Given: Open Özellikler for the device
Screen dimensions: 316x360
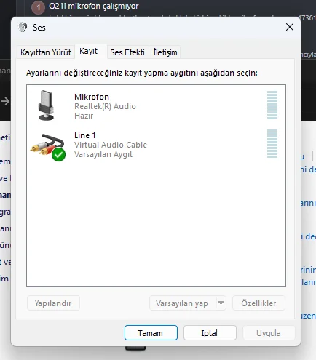Looking at the screenshot, I should tap(258, 303).
